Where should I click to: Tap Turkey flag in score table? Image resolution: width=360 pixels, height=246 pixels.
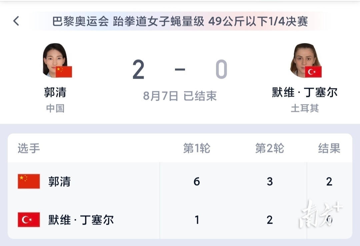pyautogui.click(x=29, y=220)
